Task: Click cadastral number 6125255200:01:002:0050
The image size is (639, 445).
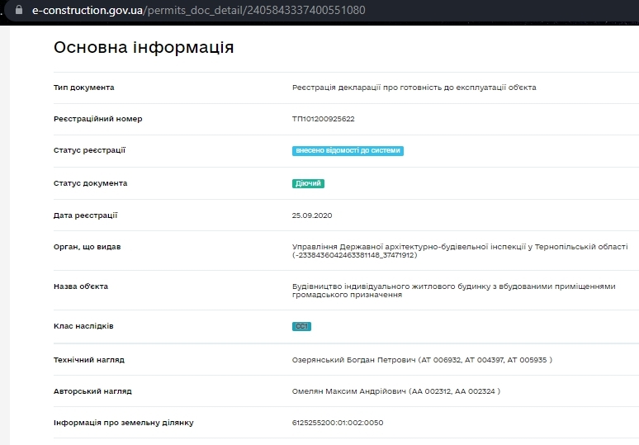Action: click(338, 423)
